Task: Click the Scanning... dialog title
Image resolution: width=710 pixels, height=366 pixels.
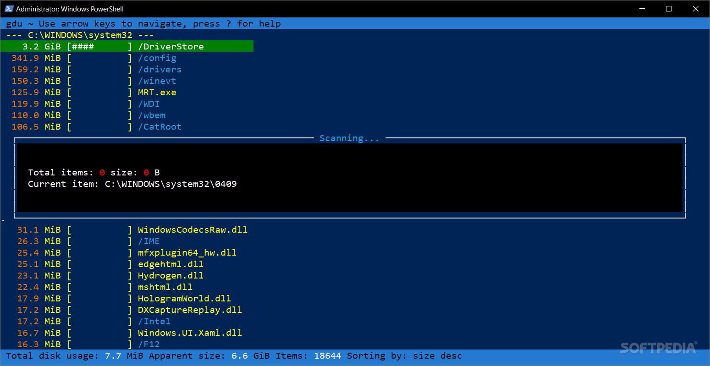Action: [x=349, y=138]
